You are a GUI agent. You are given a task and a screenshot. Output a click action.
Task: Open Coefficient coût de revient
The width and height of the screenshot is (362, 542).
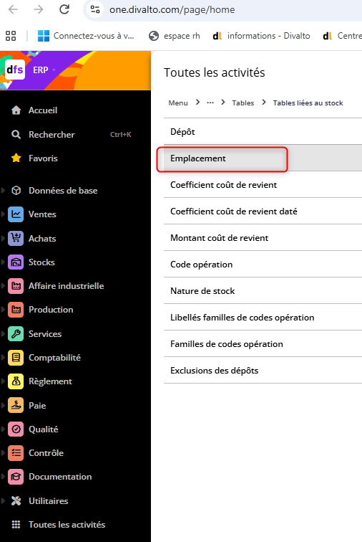263,185
